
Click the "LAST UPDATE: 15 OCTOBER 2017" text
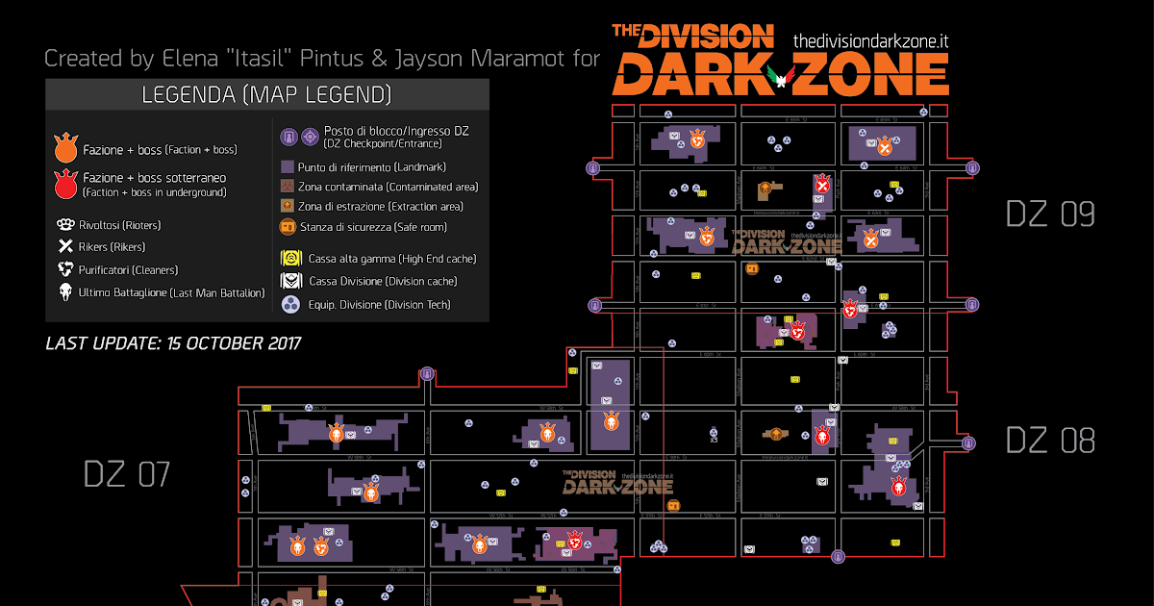pos(174,342)
